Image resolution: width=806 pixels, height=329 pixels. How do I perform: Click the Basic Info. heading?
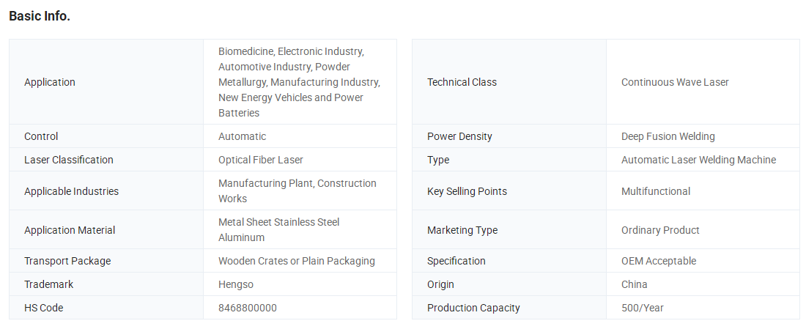(x=40, y=16)
